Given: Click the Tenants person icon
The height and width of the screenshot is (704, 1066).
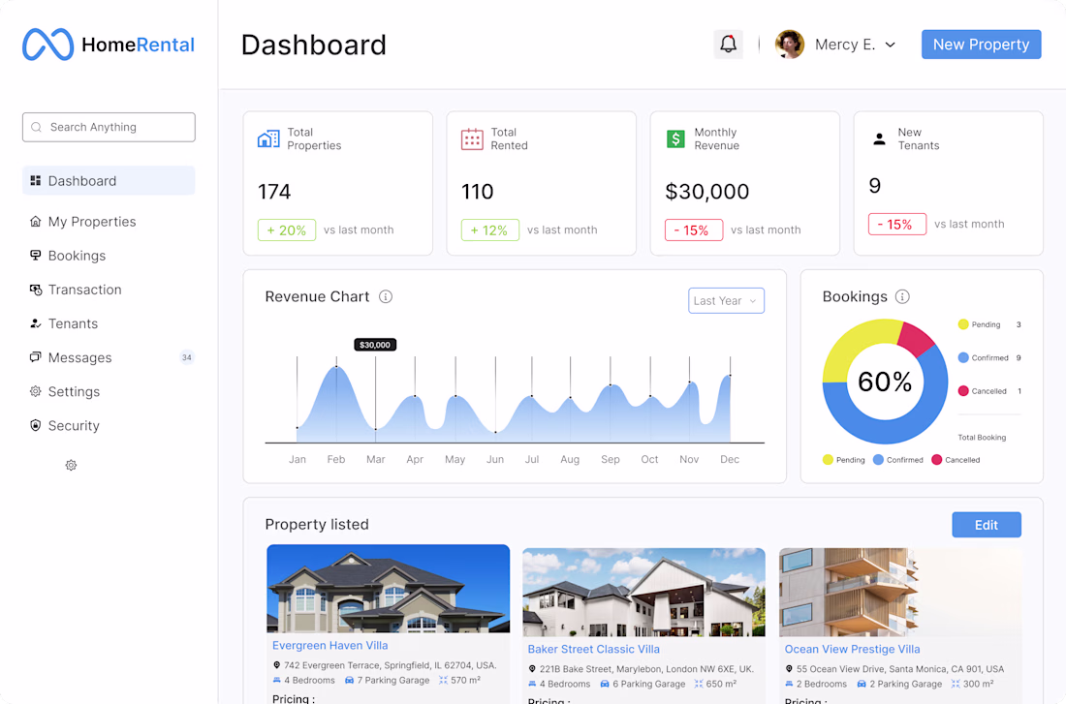Looking at the screenshot, I should 35,323.
